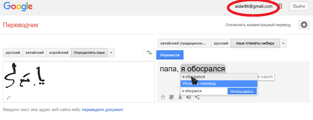Click the Использовать button
The image size is (313, 120).
coord(242,92)
